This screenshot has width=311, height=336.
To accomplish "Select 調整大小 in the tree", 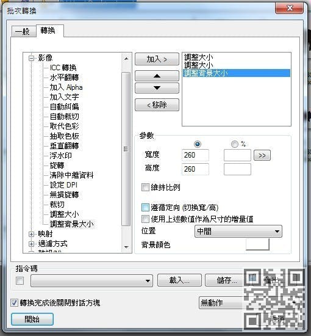I will pyautogui.click(x=65, y=214).
